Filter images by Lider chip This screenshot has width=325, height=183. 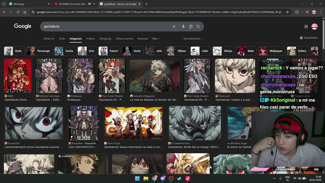click(x=201, y=51)
